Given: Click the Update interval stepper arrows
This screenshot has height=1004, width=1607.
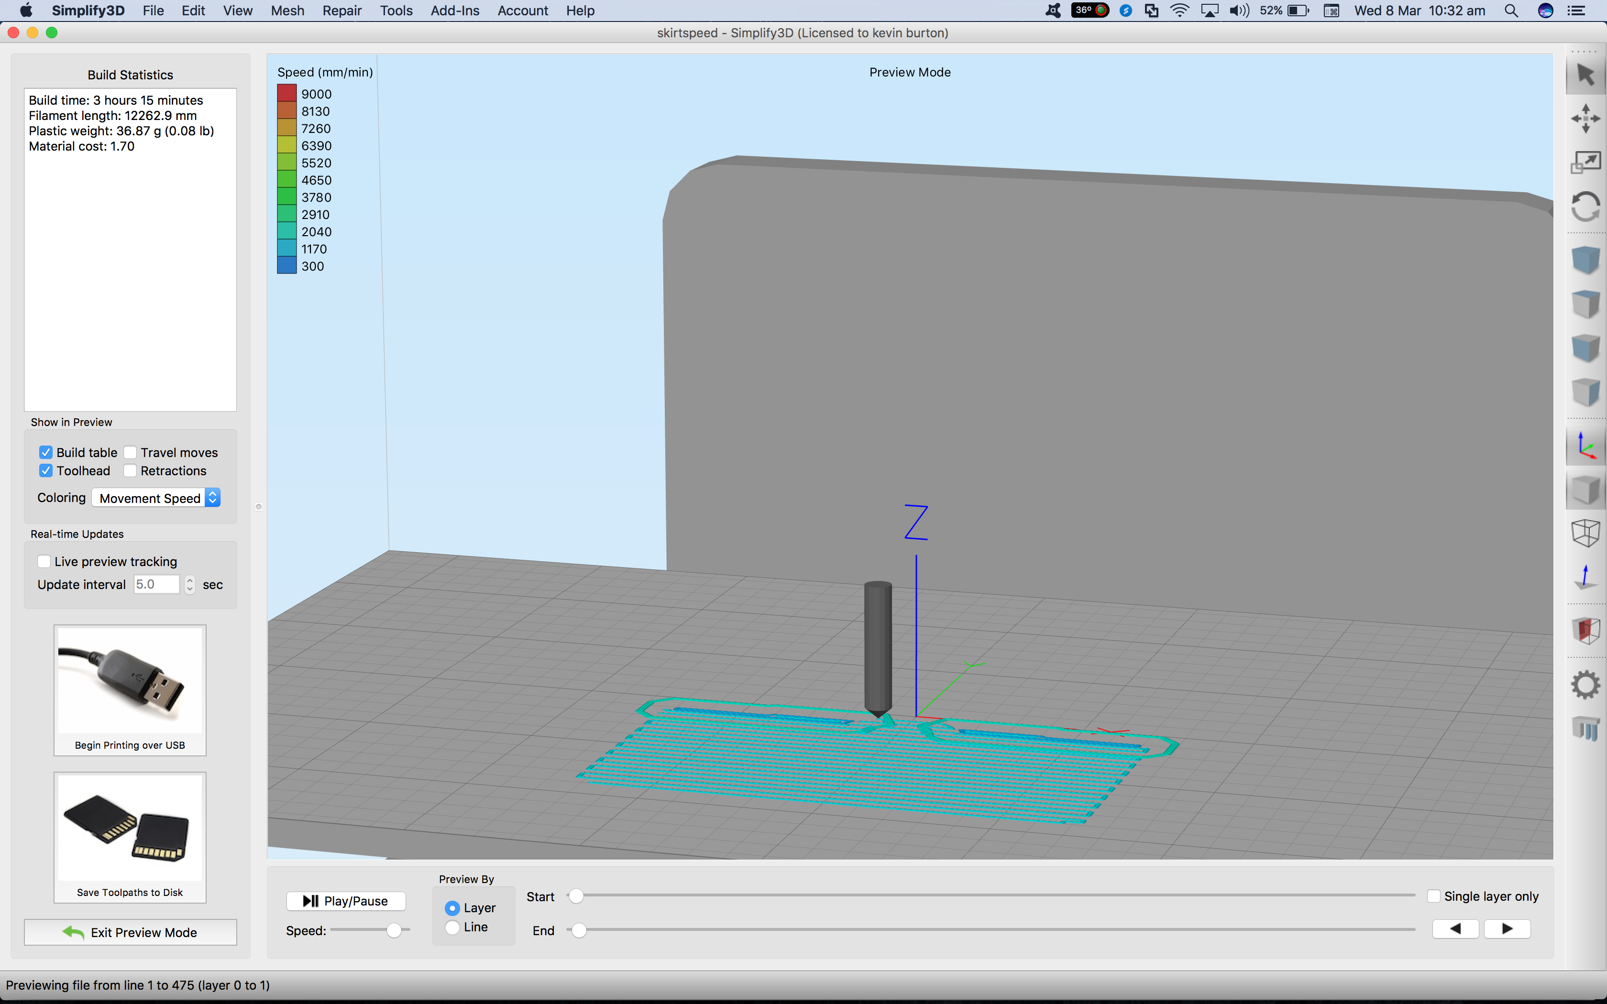Looking at the screenshot, I should tap(190, 584).
